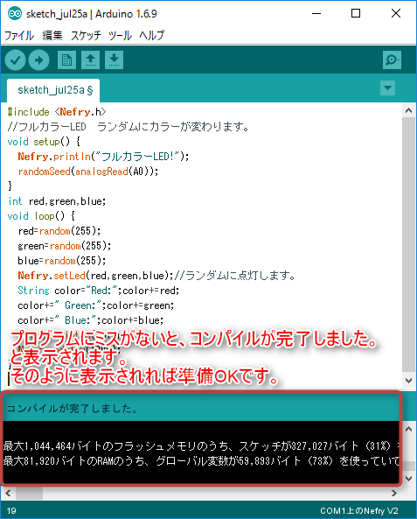The width and height of the screenshot is (417, 519).
Task: Click the 'blue=random(255);' line
Action: click(x=62, y=261)
